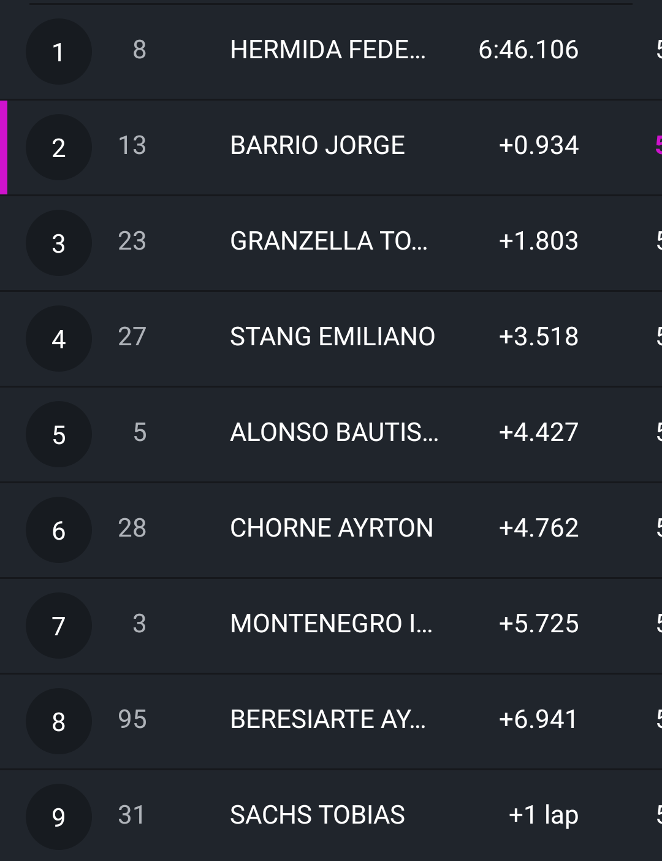The height and width of the screenshot is (861, 662).
Task: Click the position 4 circle badge
Action: point(59,339)
